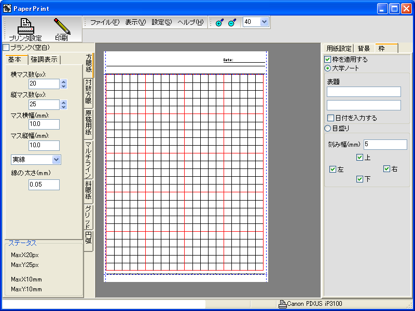Enable 日付を入力する checkbox

point(330,118)
